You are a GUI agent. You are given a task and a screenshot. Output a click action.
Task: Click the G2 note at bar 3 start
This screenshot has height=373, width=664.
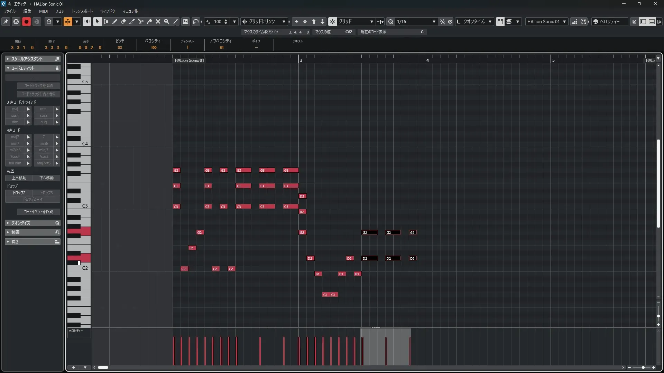[302, 232]
